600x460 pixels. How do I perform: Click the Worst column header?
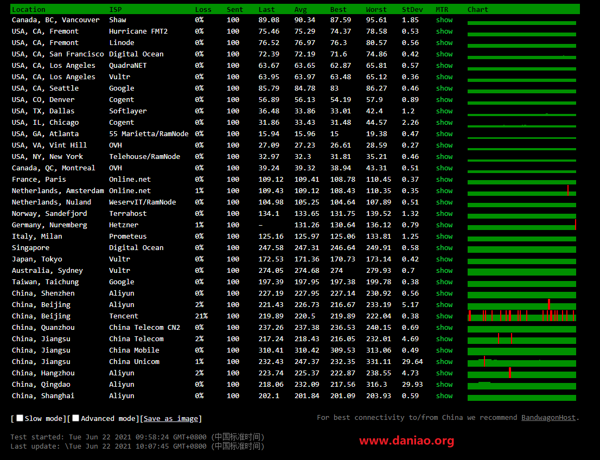(x=376, y=10)
